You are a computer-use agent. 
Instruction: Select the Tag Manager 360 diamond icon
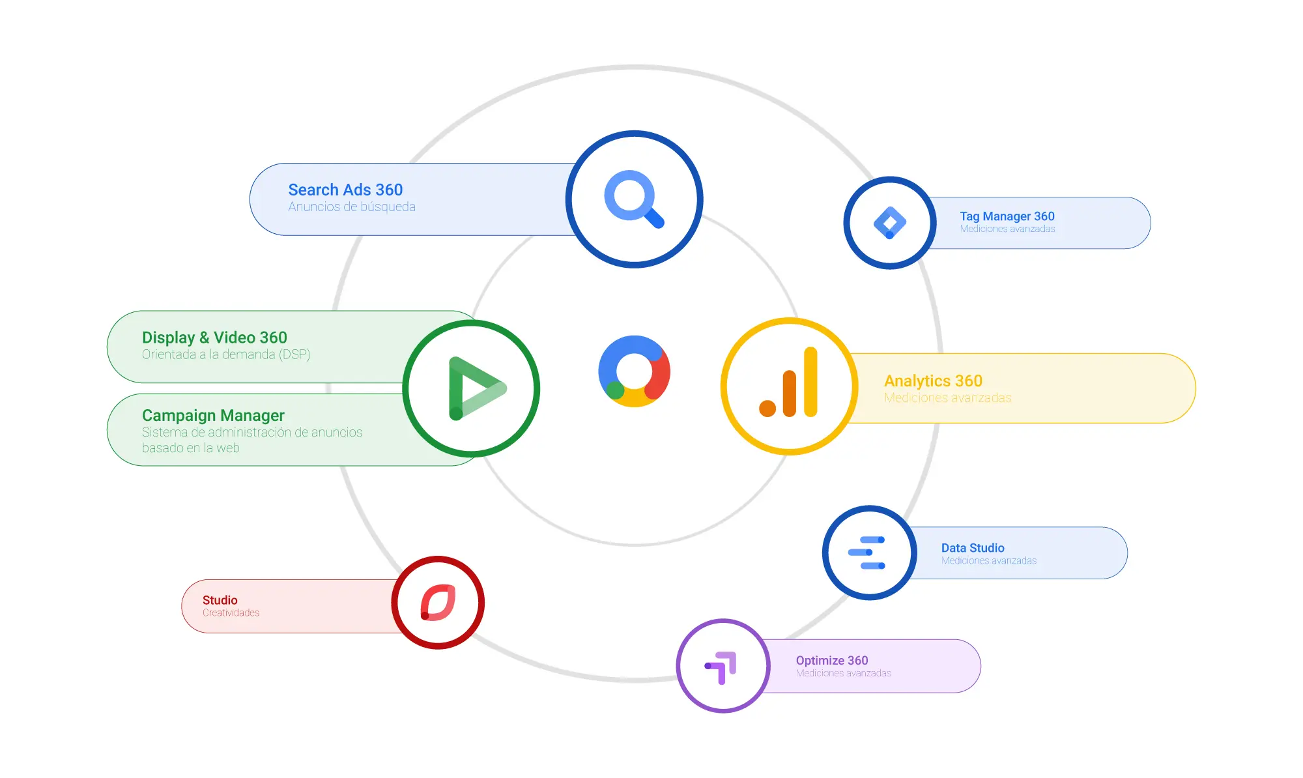890,223
